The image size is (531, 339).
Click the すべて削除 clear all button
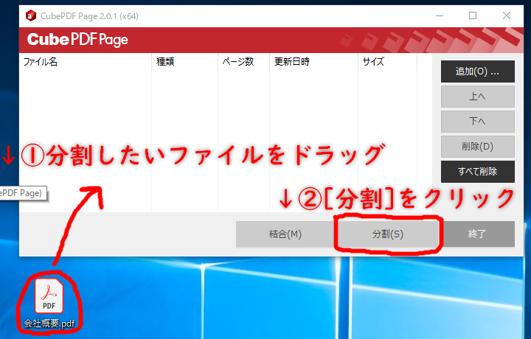tap(477, 172)
